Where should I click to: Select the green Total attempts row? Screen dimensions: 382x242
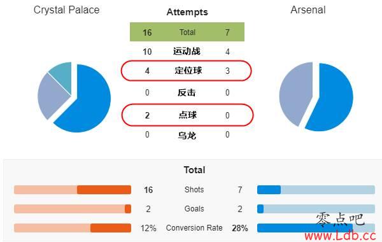tap(187, 32)
